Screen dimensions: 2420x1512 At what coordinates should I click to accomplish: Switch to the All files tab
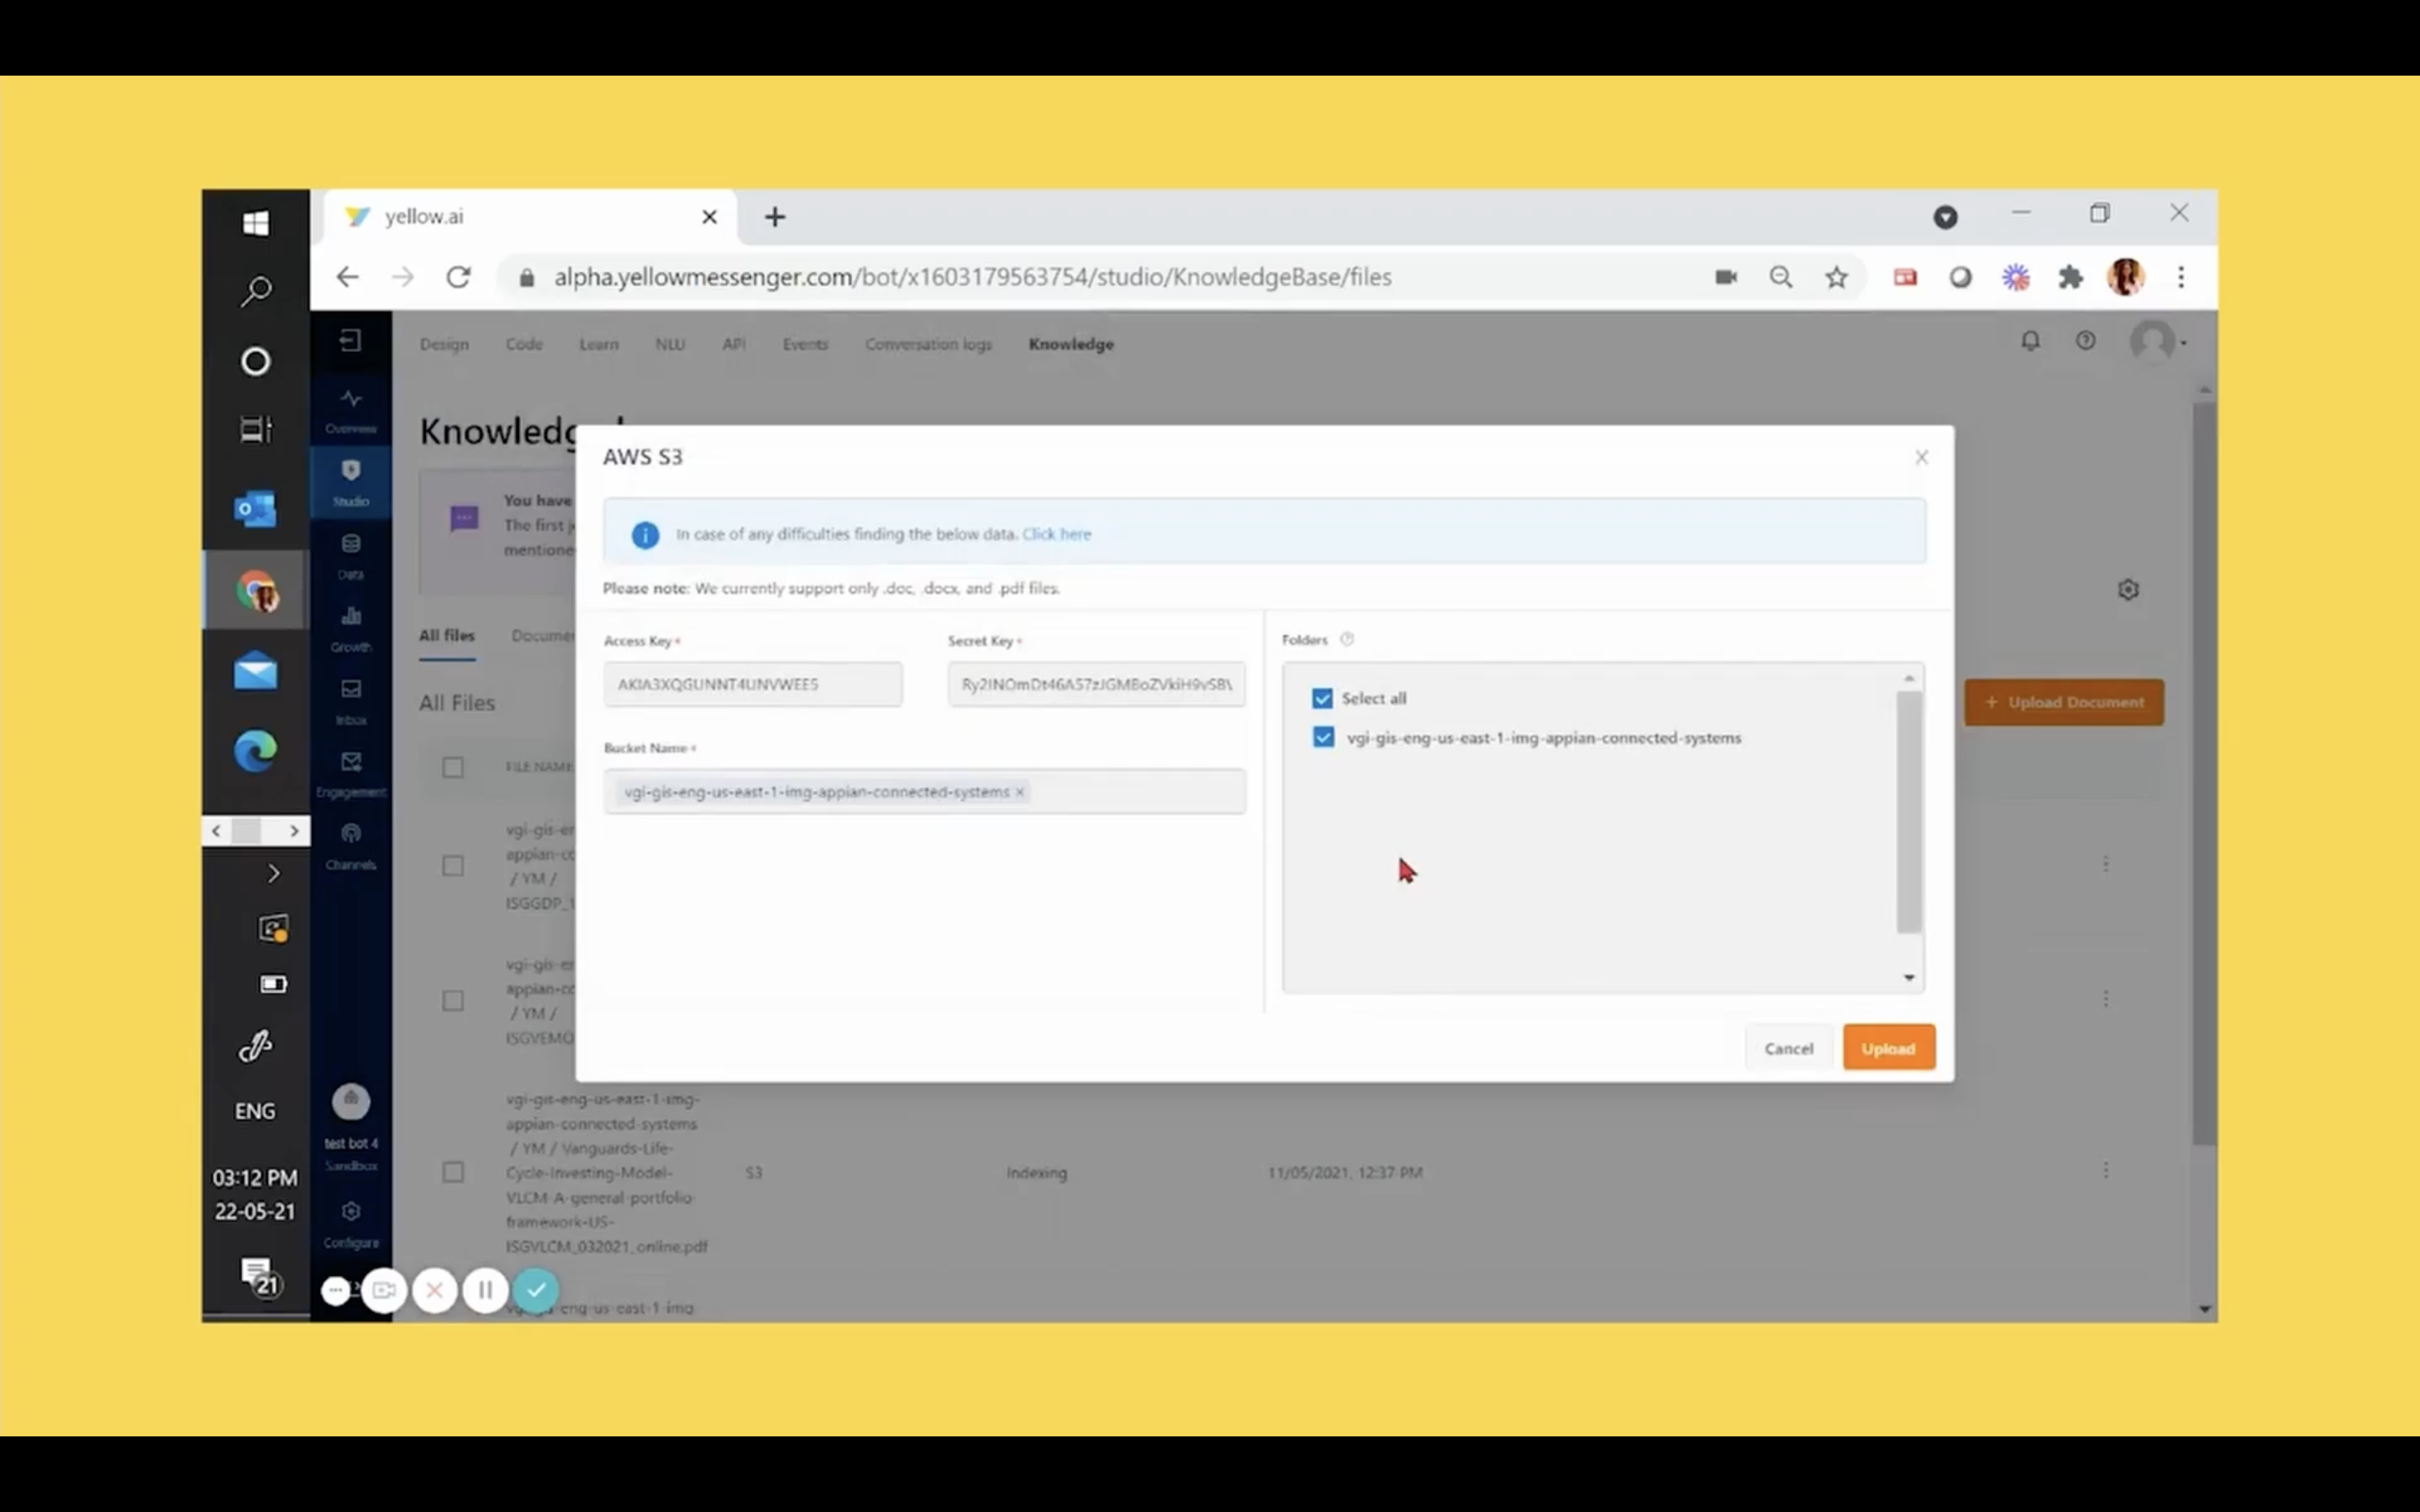[447, 635]
